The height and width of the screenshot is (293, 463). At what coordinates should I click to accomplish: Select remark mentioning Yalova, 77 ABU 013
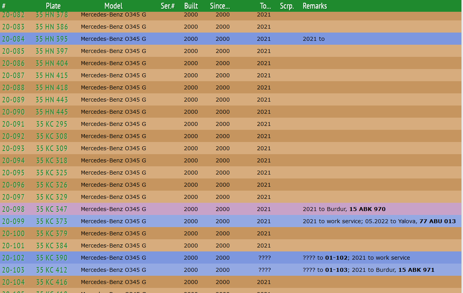click(379, 221)
